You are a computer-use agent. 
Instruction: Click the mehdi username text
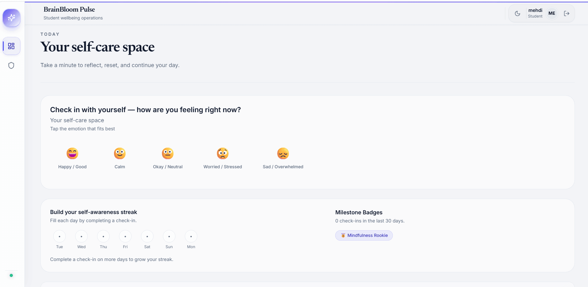(535, 10)
